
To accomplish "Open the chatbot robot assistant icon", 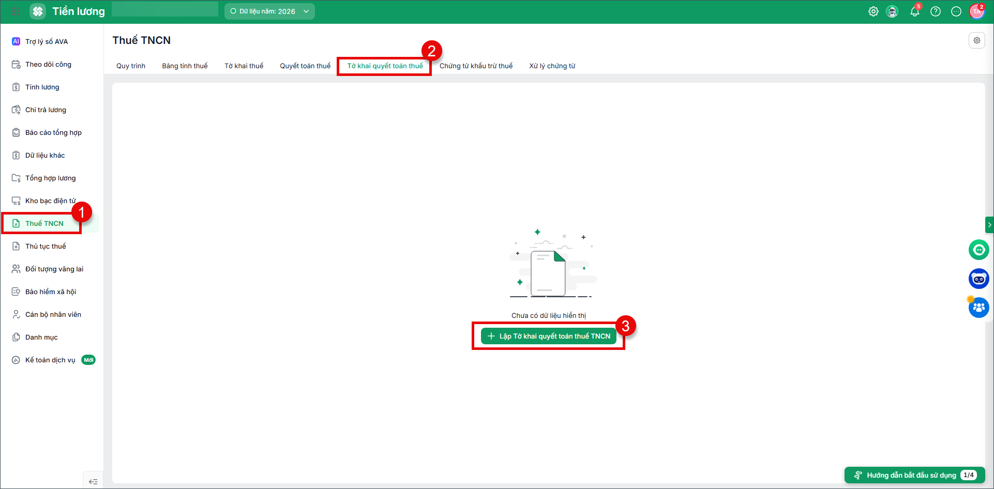I will coord(978,279).
